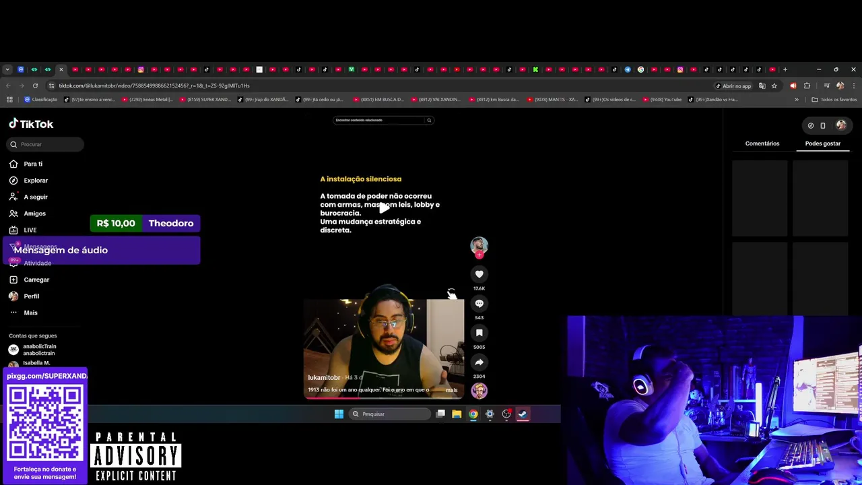Open the MANTIS - XA... bookmark
The height and width of the screenshot is (485, 862).
pos(552,100)
